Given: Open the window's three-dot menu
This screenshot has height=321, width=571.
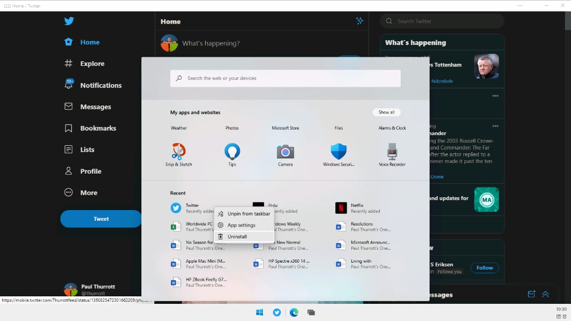Looking at the screenshot, I should tap(520, 5).
